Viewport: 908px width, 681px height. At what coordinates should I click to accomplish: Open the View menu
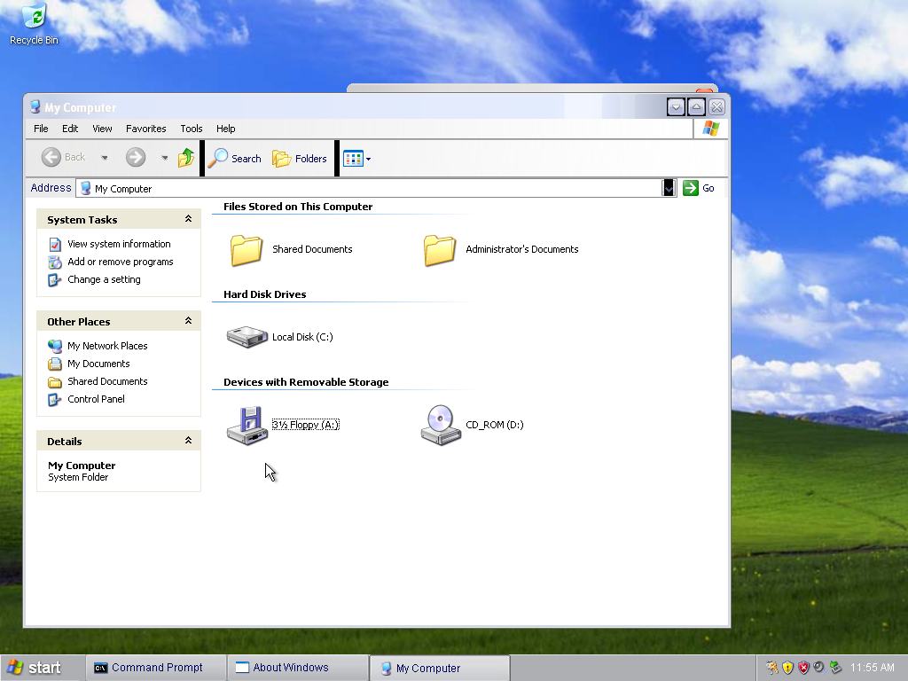pos(102,129)
